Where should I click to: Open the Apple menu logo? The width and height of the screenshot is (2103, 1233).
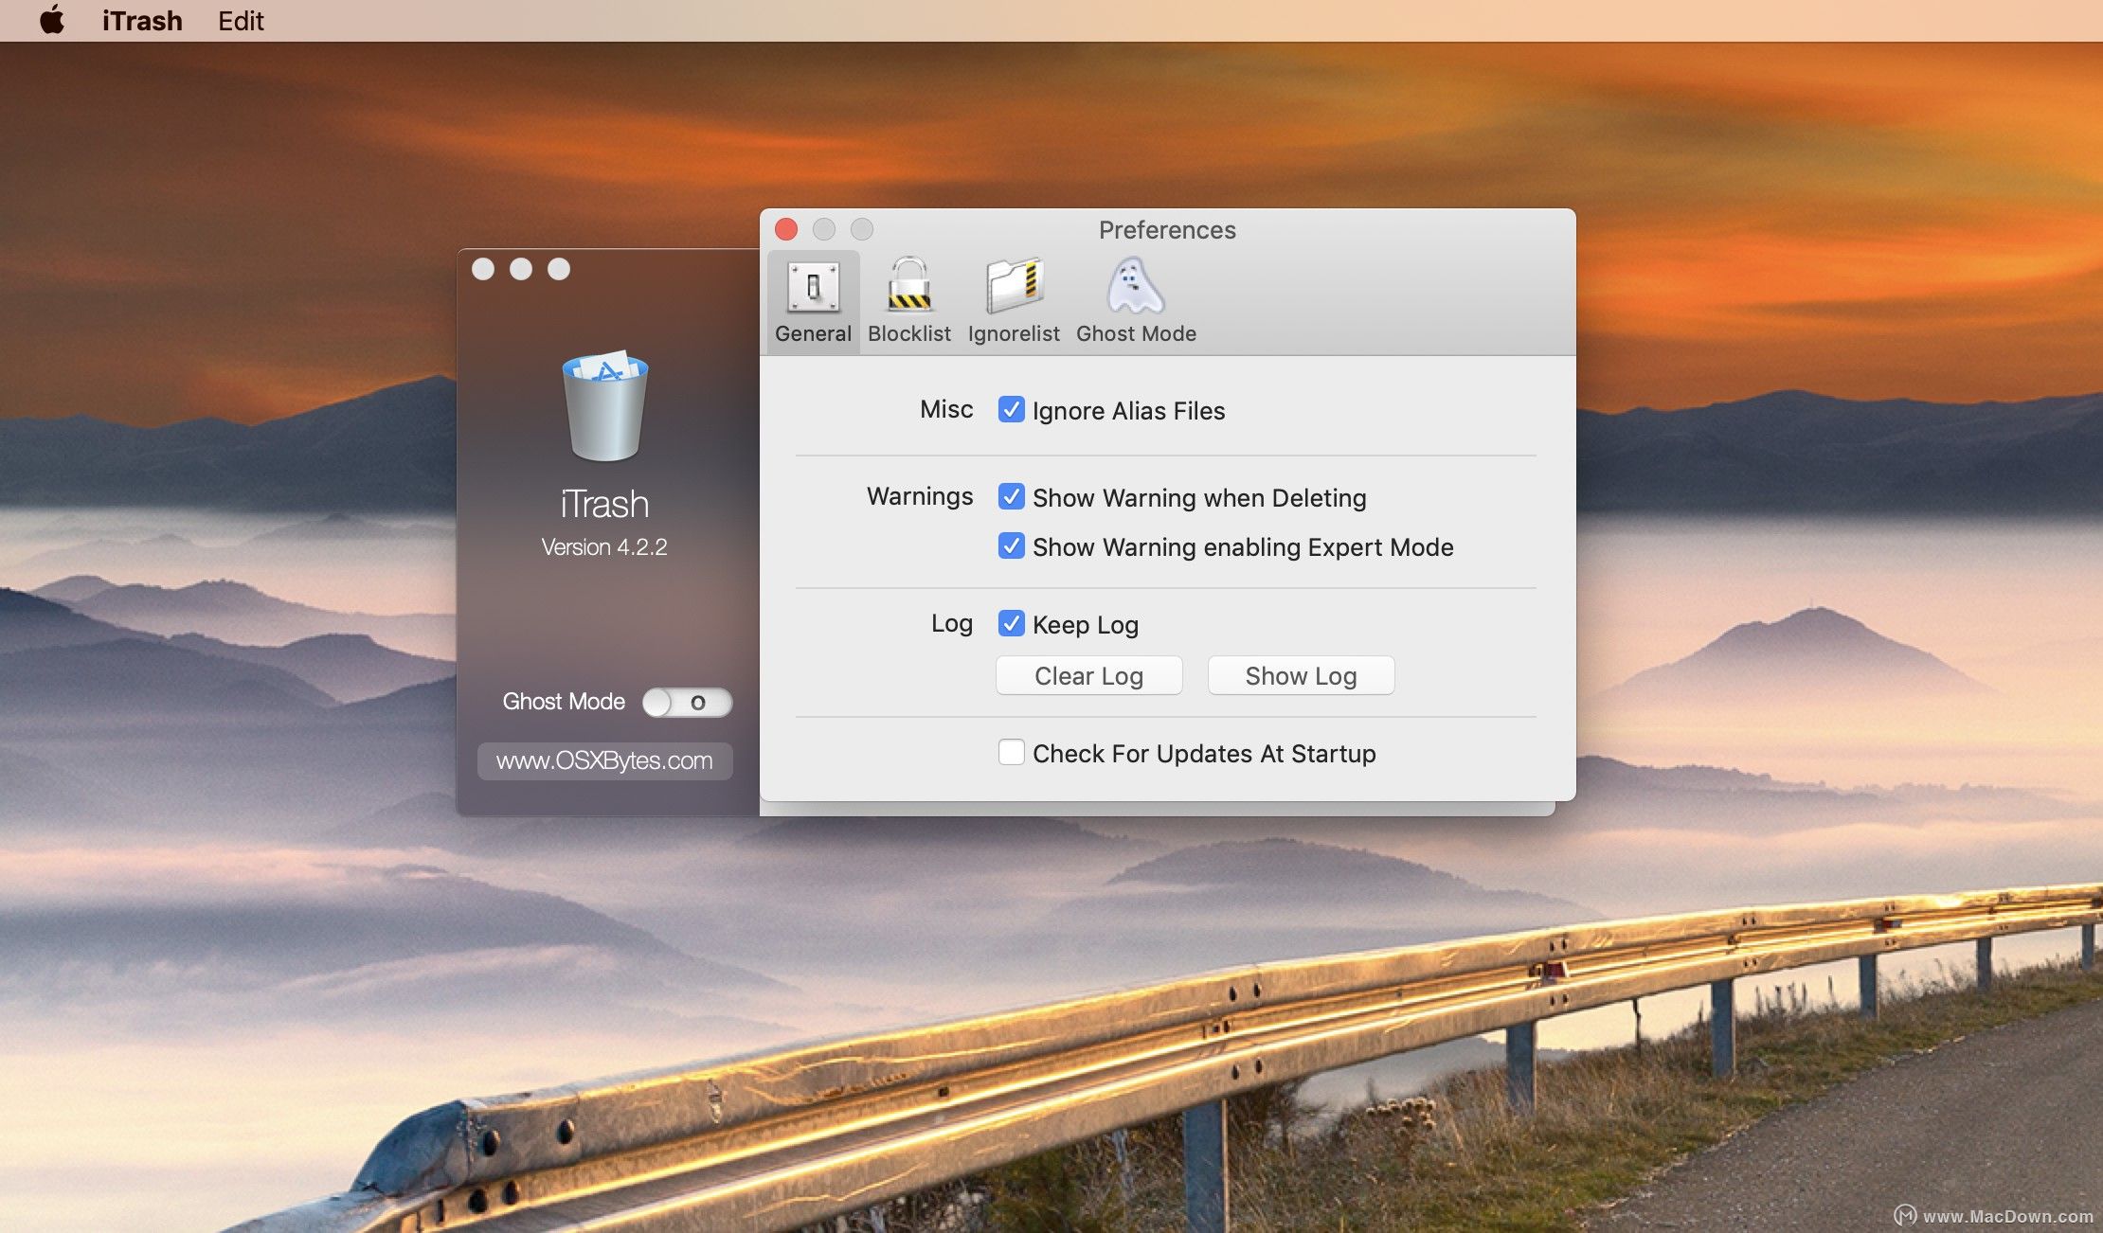tap(52, 20)
